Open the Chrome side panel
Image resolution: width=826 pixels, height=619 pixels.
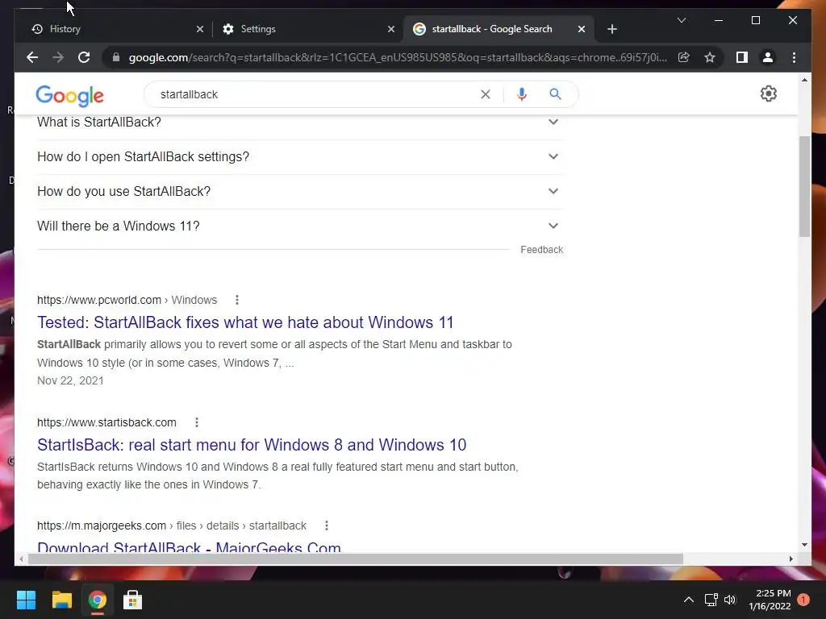point(742,57)
